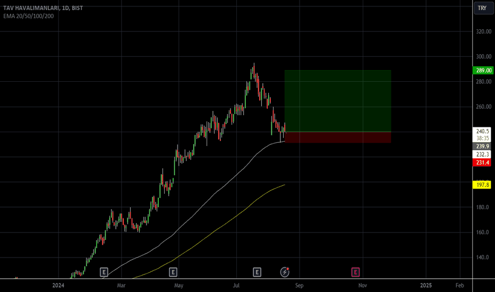Click the 2025 label on time axis

pos(426,286)
